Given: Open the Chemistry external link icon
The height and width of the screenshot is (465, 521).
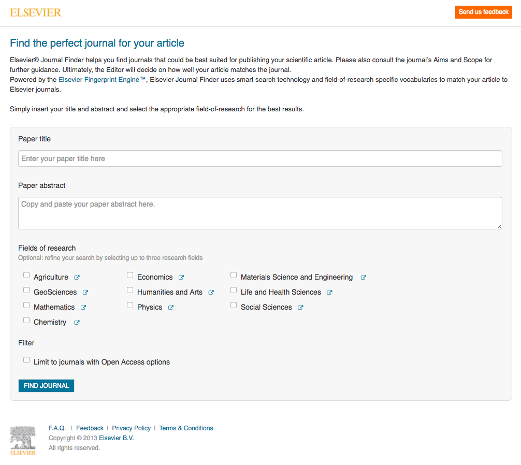Looking at the screenshot, I should [77, 323].
